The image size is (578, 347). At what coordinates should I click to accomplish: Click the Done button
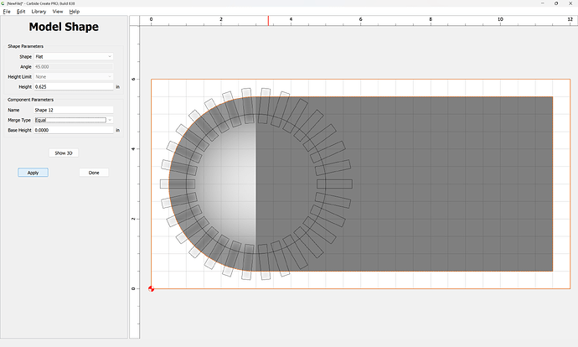94,173
